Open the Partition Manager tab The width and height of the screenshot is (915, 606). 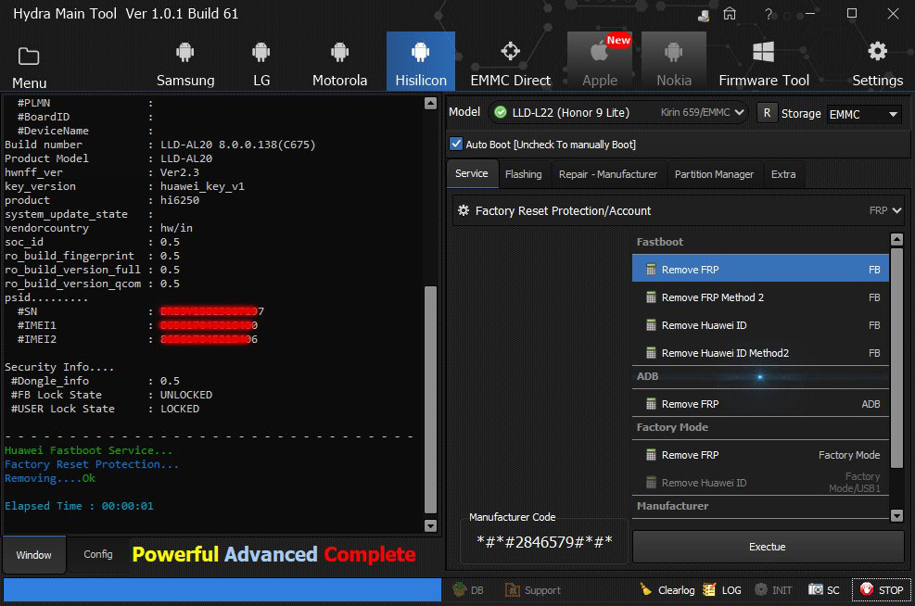click(714, 174)
